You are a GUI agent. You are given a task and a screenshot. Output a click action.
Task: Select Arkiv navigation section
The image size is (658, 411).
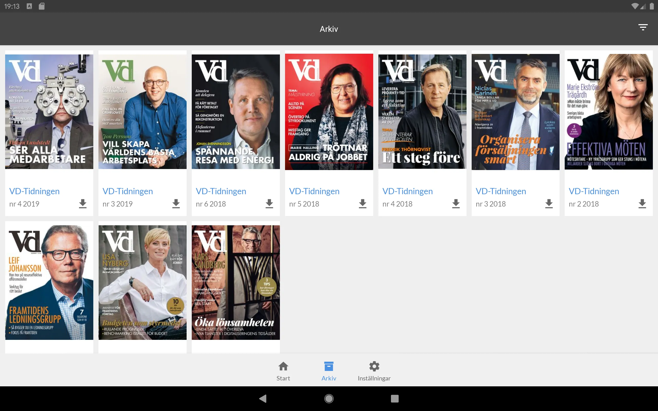(328, 371)
